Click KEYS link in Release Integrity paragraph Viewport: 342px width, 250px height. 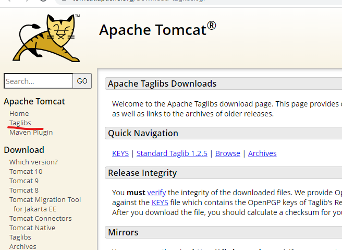tap(160, 203)
